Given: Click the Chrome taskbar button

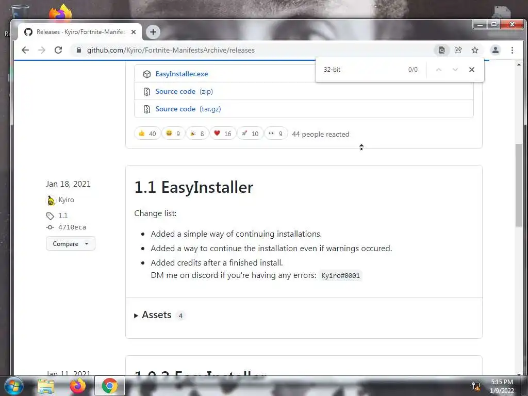Looking at the screenshot, I should (x=109, y=386).
